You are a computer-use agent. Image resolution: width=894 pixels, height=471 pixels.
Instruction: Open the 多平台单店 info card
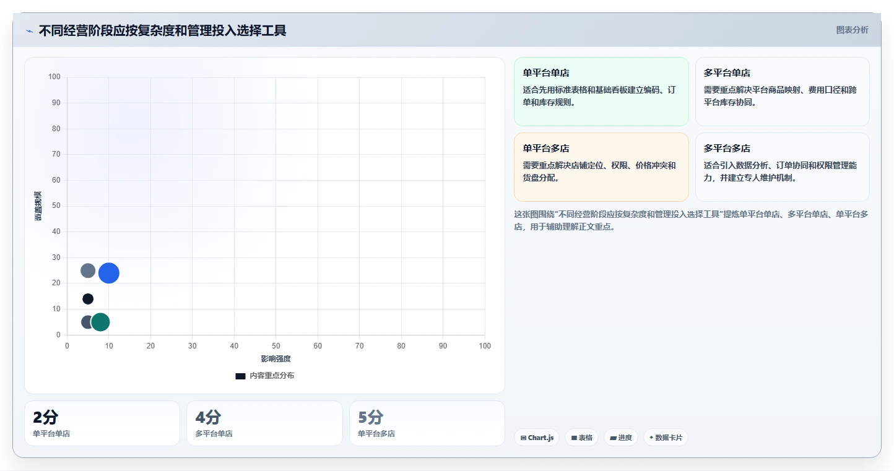pos(782,92)
